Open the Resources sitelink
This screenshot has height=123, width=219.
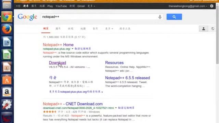(114, 63)
